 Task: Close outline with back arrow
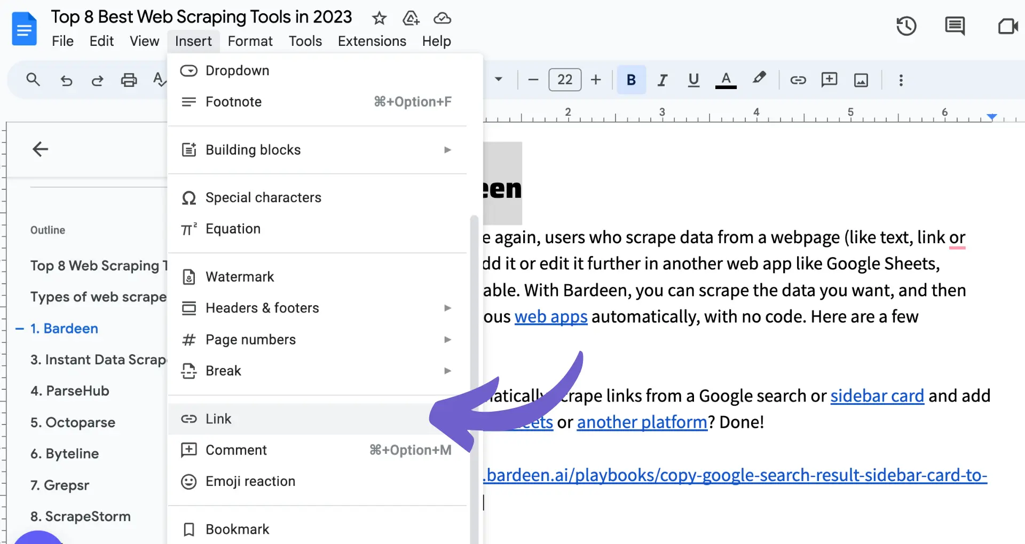click(40, 149)
